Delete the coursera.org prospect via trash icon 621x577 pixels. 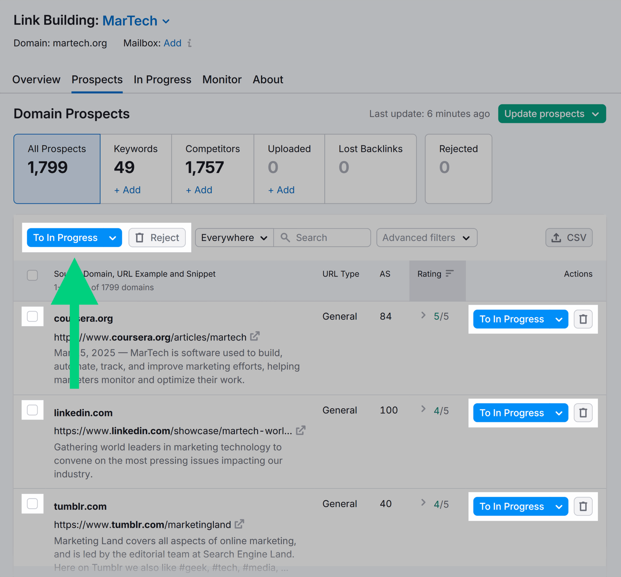(583, 319)
